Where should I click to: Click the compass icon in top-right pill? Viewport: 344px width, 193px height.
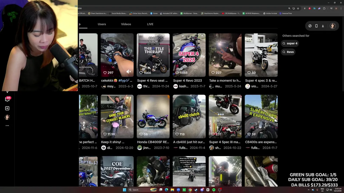click(x=310, y=26)
